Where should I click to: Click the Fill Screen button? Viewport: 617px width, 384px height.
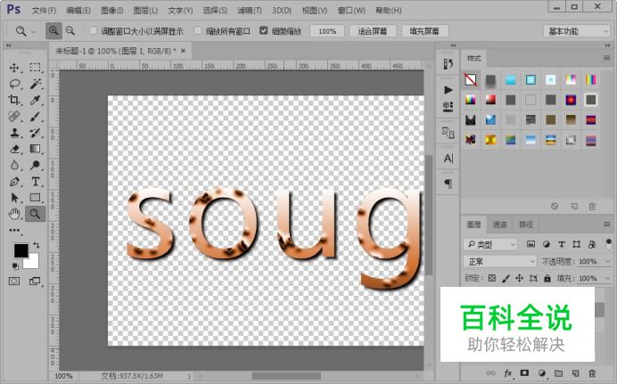pos(424,31)
